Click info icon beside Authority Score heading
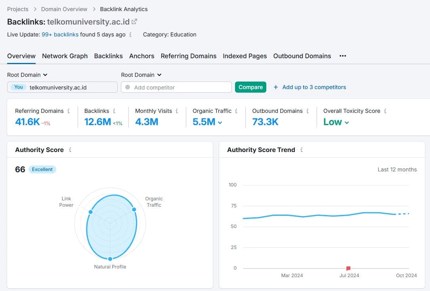 (x=70, y=150)
